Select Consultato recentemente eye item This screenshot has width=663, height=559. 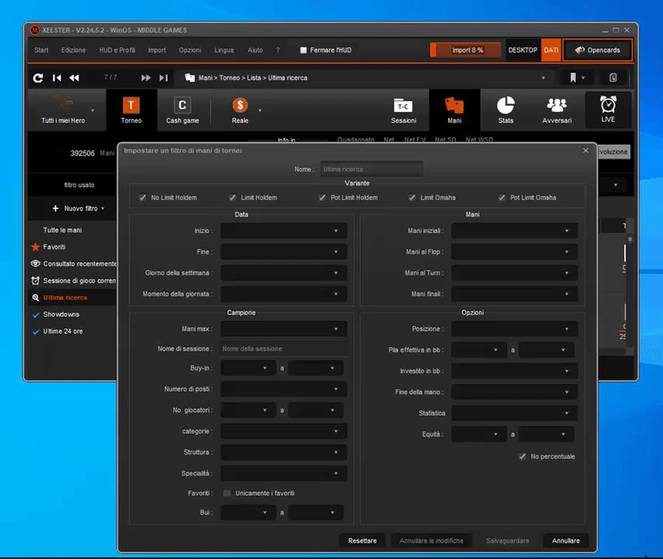(x=74, y=264)
